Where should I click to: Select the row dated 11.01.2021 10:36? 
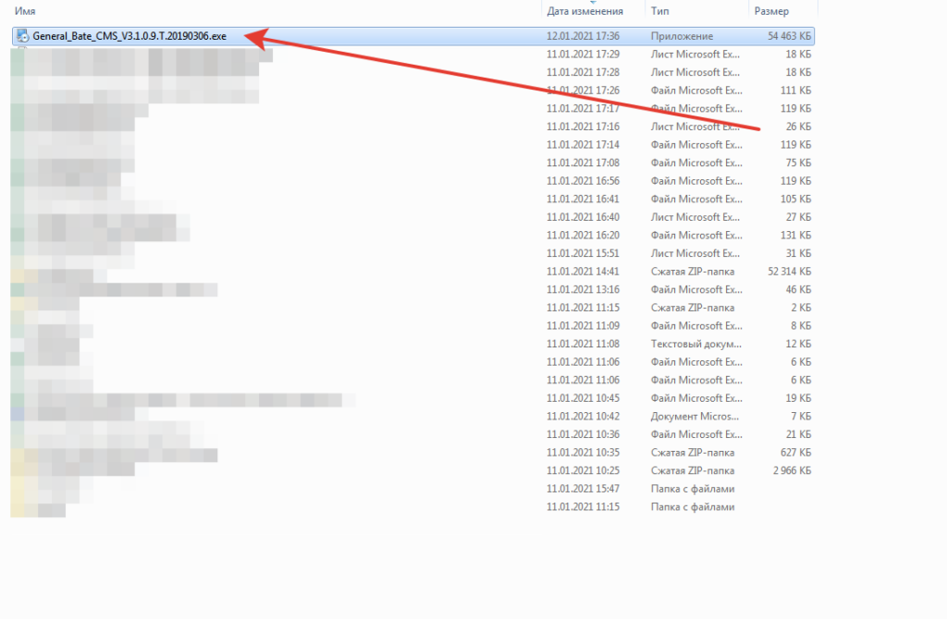412,434
